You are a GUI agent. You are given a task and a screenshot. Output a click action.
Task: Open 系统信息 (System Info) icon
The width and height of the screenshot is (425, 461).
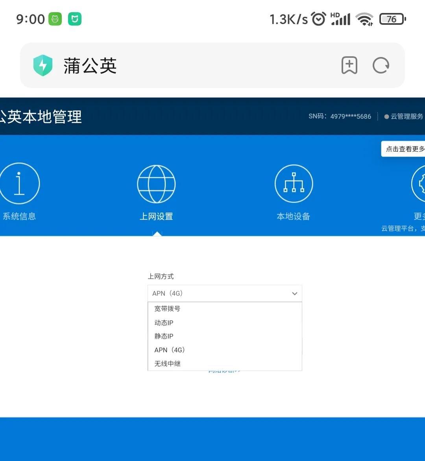(20, 184)
